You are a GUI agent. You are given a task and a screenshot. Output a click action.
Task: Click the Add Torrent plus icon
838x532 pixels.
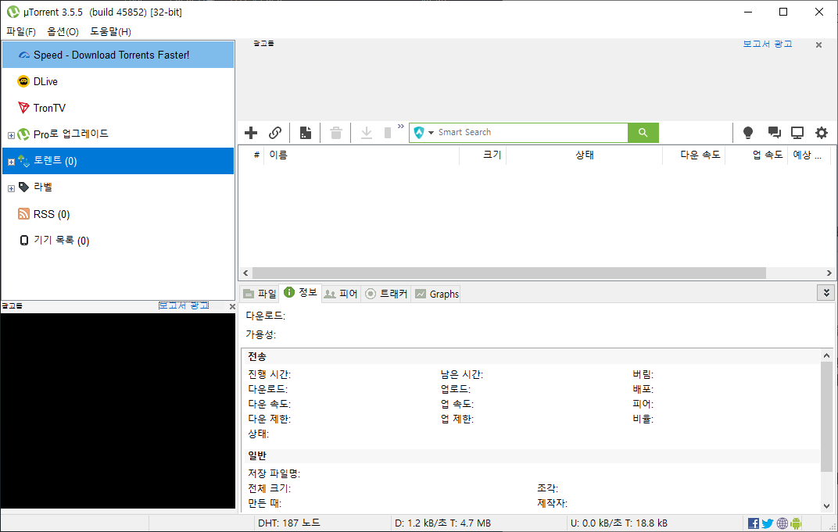250,133
